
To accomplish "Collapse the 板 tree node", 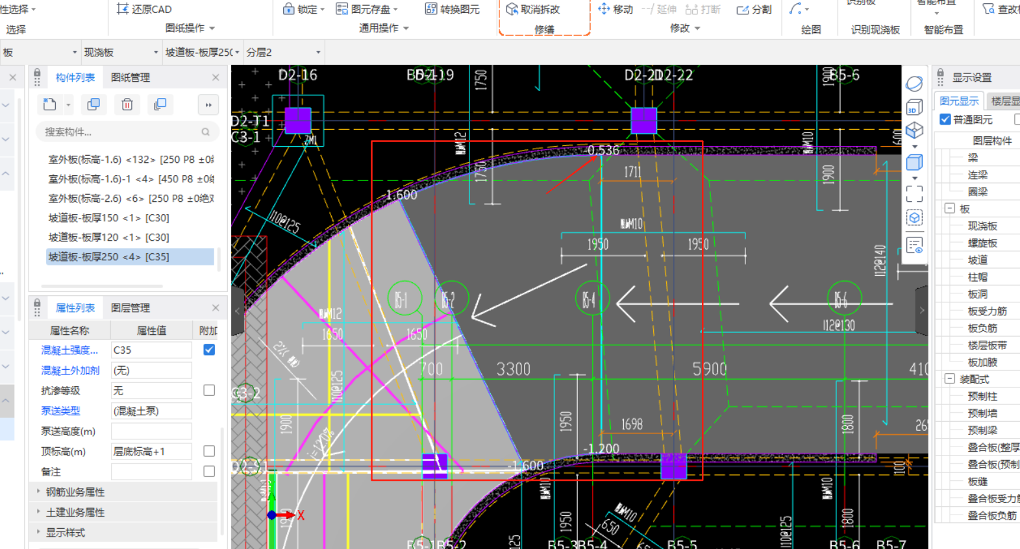I will click(x=949, y=208).
